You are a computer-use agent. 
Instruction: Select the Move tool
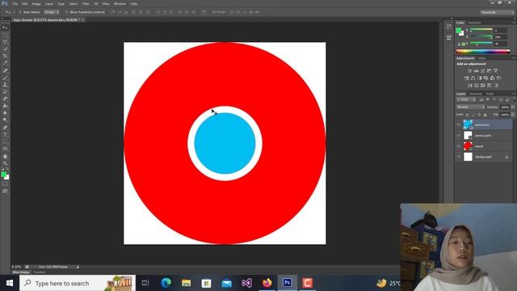point(5,27)
